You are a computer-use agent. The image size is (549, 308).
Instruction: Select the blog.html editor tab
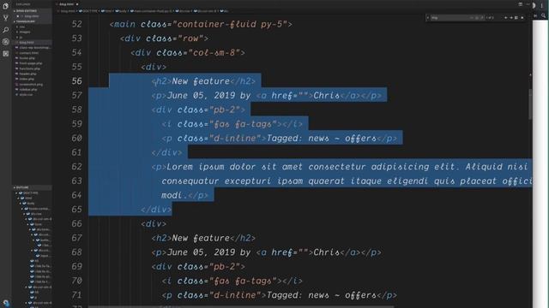[x=66, y=4]
